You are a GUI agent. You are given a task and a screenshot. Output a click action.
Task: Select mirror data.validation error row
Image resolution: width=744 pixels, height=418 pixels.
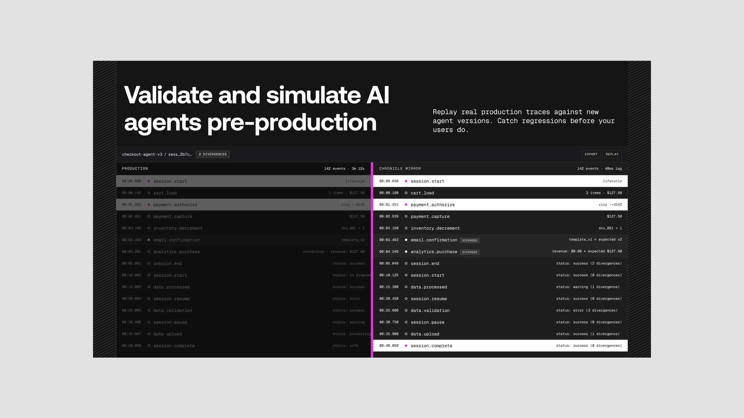click(x=500, y=310)
